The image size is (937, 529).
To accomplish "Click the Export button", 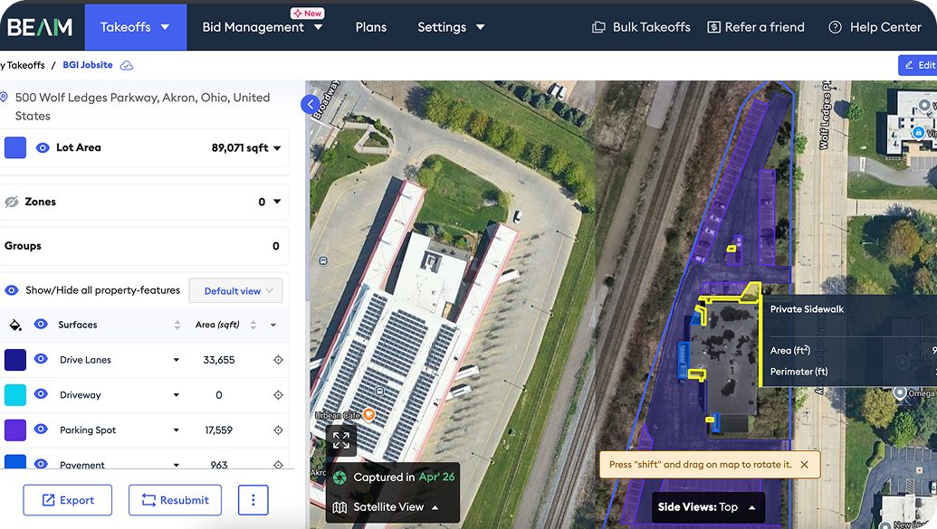I will point(68,500).
